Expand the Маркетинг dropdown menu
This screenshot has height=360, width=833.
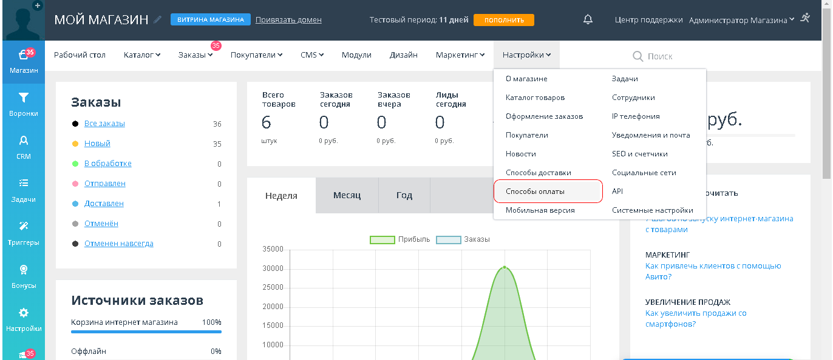click(x=460, y=55)
